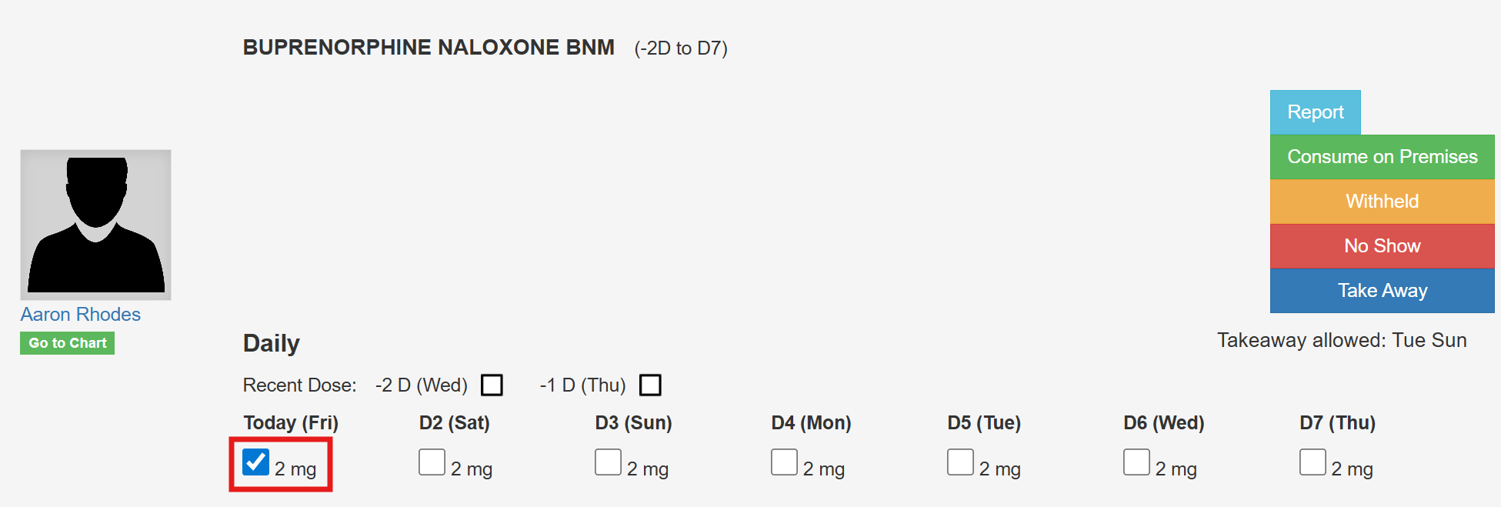Image resolution: width=1501 pixels, height=507 pixels.
Task: Click the Takeaway allowed: Tue Sun text
Action: 1341,340
